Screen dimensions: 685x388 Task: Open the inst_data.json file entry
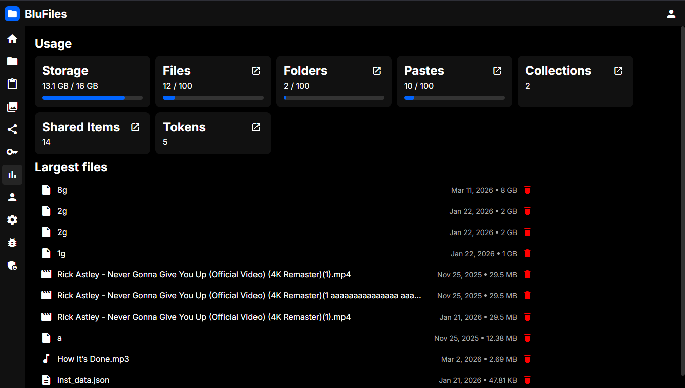pyautogui.click(x=83, y=380)
